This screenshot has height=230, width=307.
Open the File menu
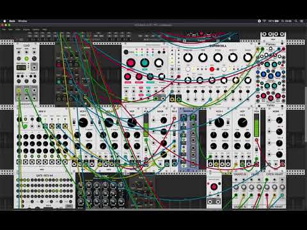4,29
